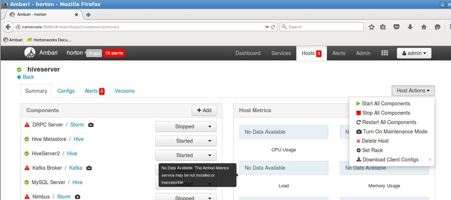Open the Hive link beside MySQL Server
Viewport: 451px width, 200px height.
coord(77,182)
